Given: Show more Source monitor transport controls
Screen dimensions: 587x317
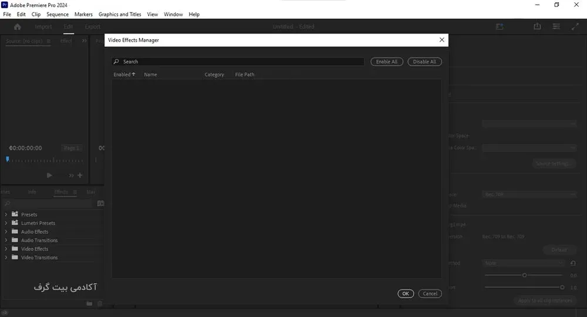Looking at the screenshot, I should pos(71,175).
